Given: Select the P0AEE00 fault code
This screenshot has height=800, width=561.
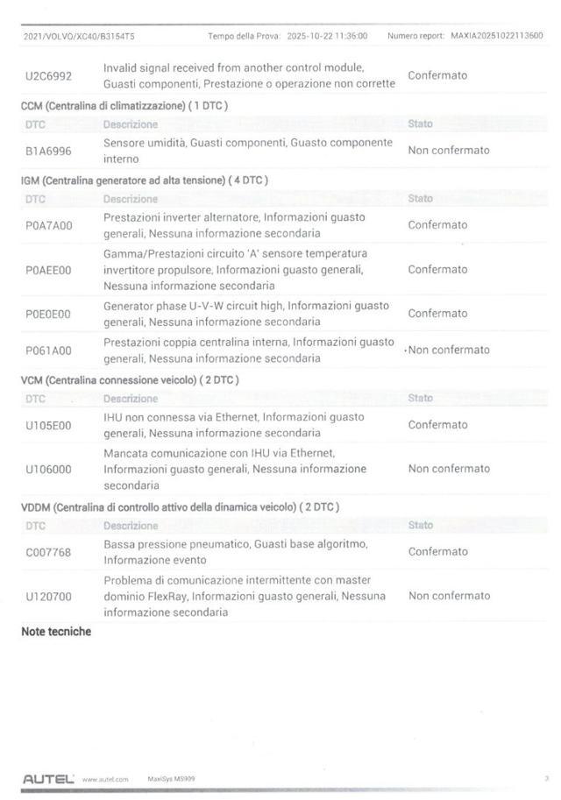Looking at the screenshot, I should tap(48, 270).
